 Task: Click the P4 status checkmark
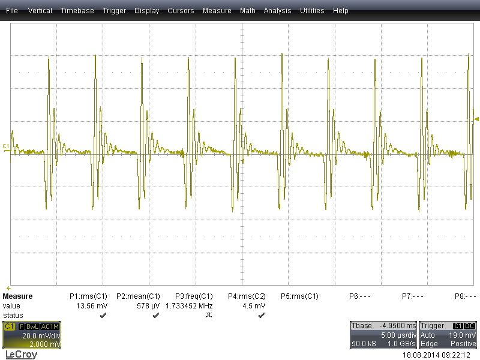(262, 315)
